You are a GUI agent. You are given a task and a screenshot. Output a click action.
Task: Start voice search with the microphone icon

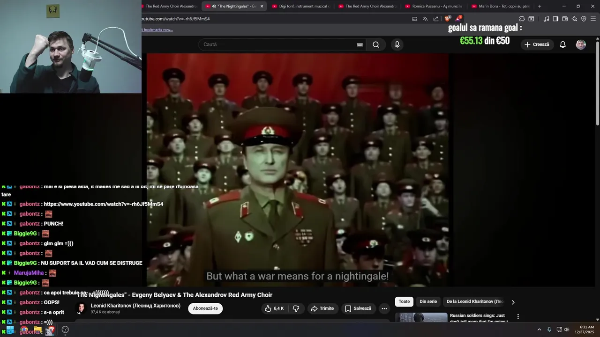click(397, 44)
